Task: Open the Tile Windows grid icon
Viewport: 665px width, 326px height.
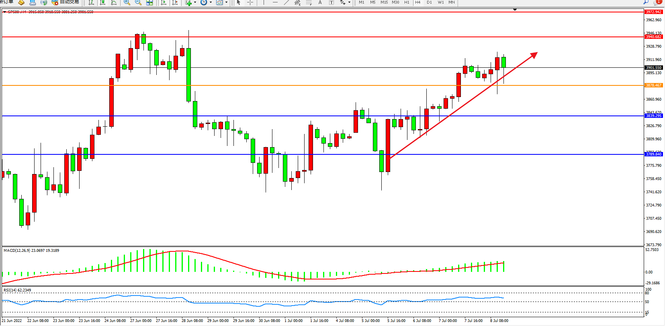Action: point(149,2)
